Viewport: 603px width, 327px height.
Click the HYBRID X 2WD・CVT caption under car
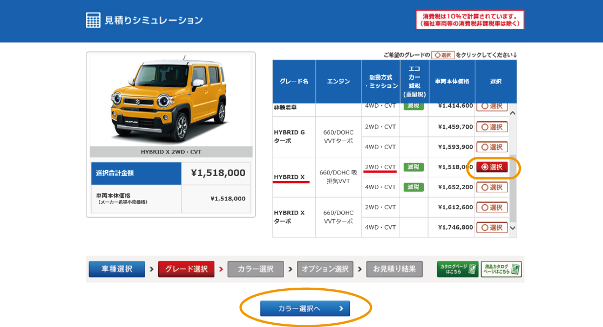tap(171, 152)
